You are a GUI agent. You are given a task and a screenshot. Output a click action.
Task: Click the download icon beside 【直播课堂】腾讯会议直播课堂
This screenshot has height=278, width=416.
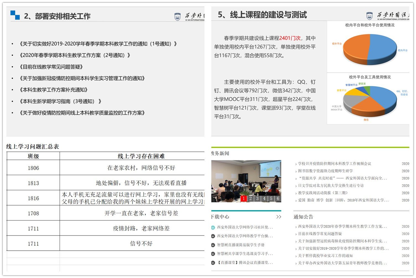213,263
